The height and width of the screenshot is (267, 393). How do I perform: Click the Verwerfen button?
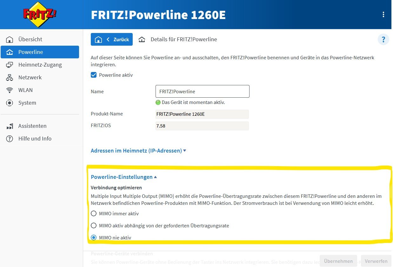(x=376, y=261)
